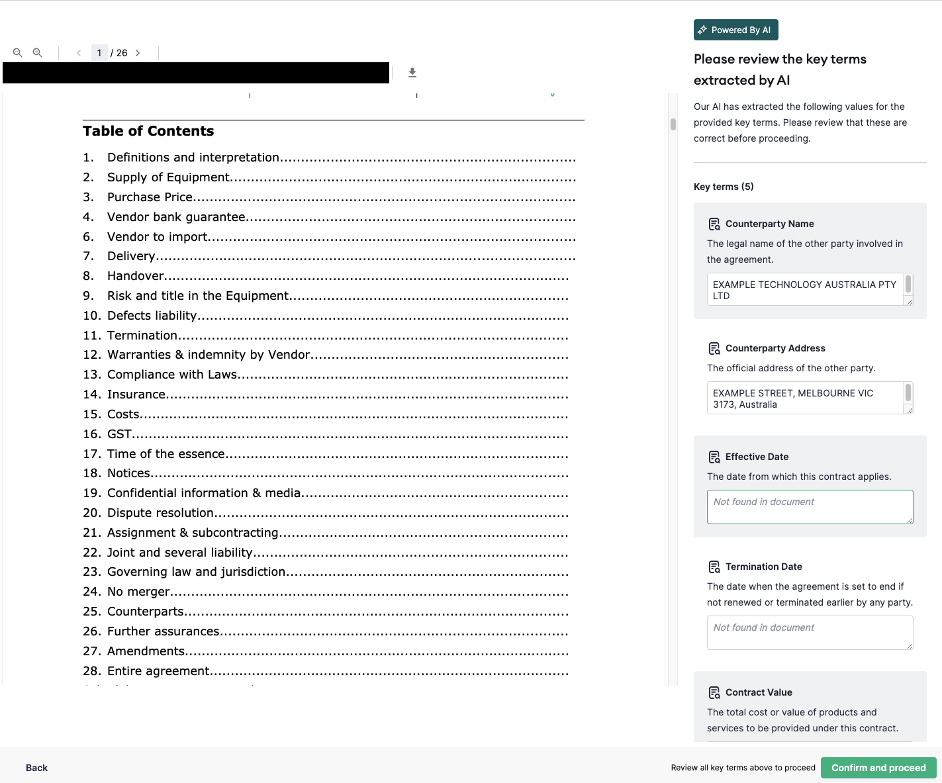Viewport: 942px width, 783px height.
Task: Click 'Costs' contents entry
Action: 326,414
